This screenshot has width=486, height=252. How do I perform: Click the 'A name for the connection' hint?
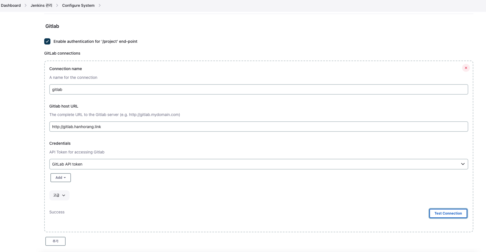(73, 77)
